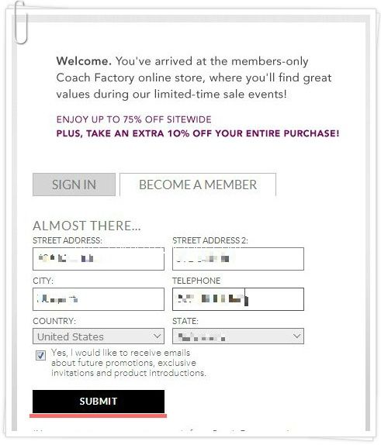This screenshot has height=445, width=381.
Task: Uncheck the receive emails checkbox
Action: 40,355
